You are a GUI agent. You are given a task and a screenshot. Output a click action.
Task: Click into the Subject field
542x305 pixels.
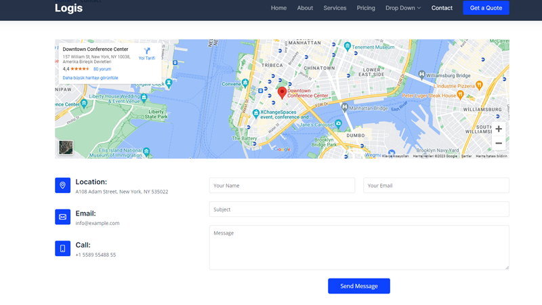click(x=359, y=209)
